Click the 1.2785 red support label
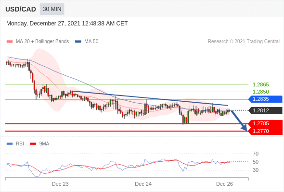 [x=265, y=123]
